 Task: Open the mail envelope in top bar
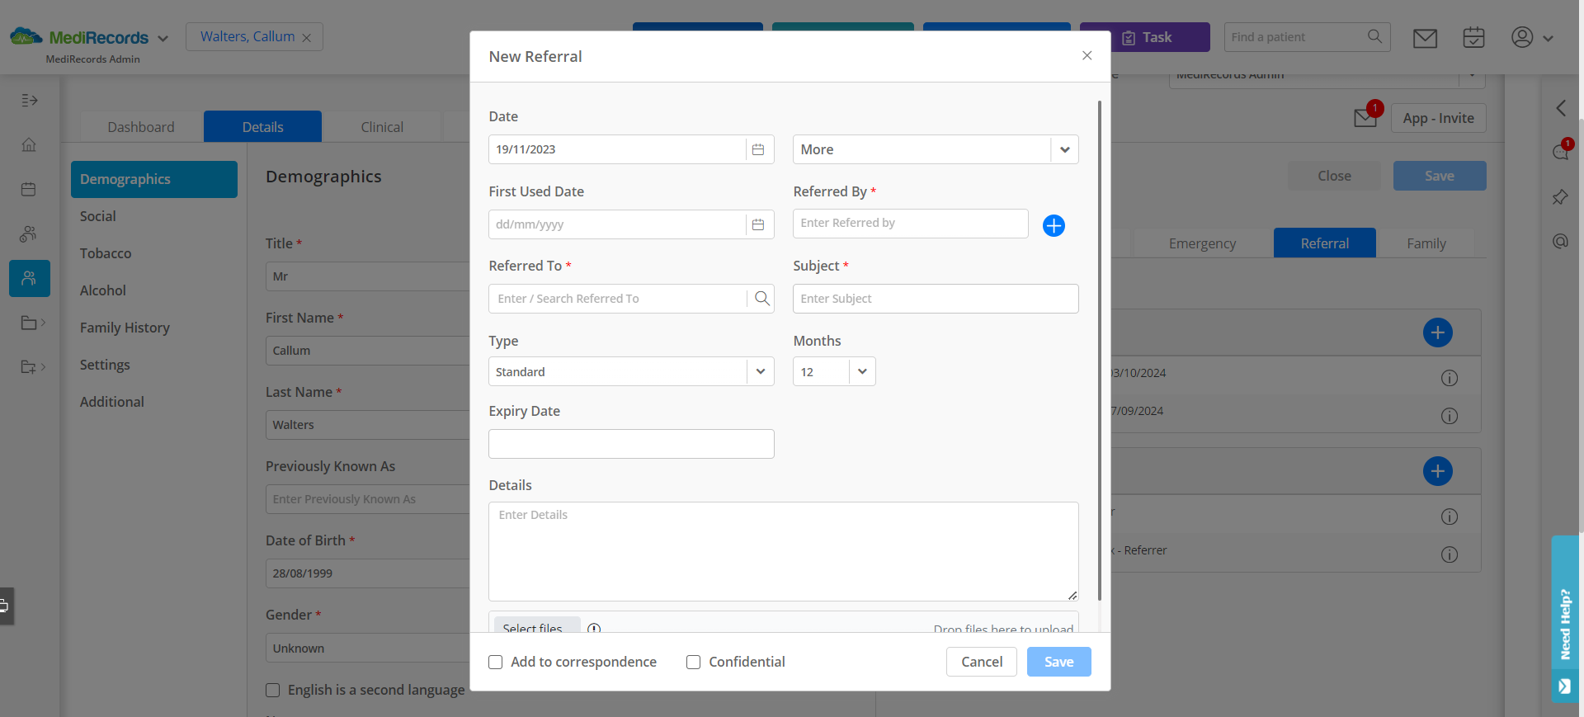point(1425,38)
